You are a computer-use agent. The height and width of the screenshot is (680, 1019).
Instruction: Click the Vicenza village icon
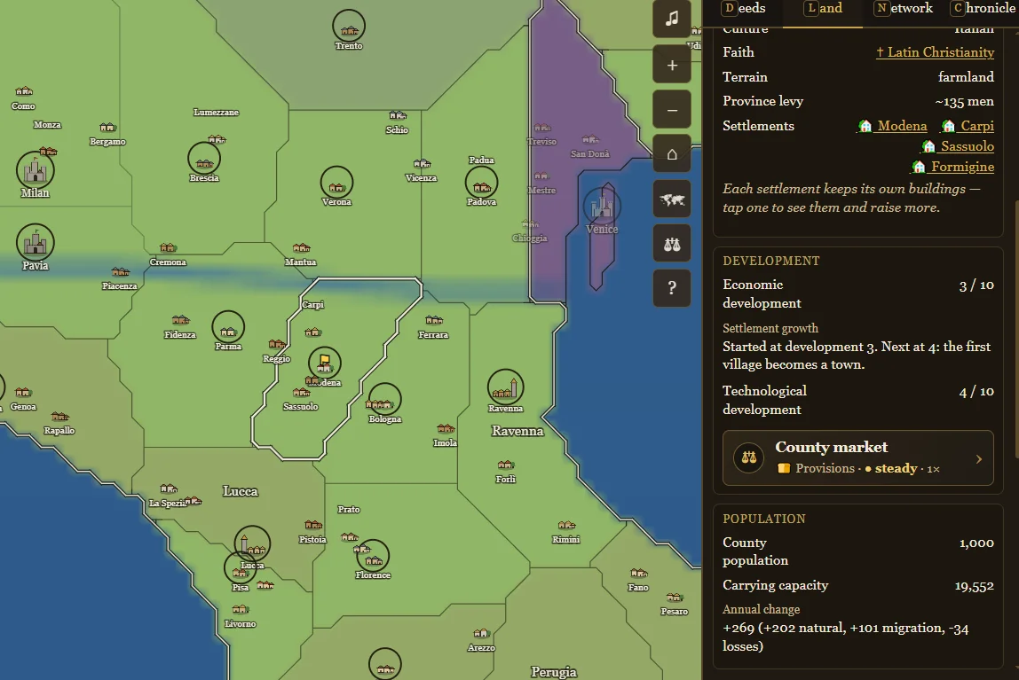422,163
